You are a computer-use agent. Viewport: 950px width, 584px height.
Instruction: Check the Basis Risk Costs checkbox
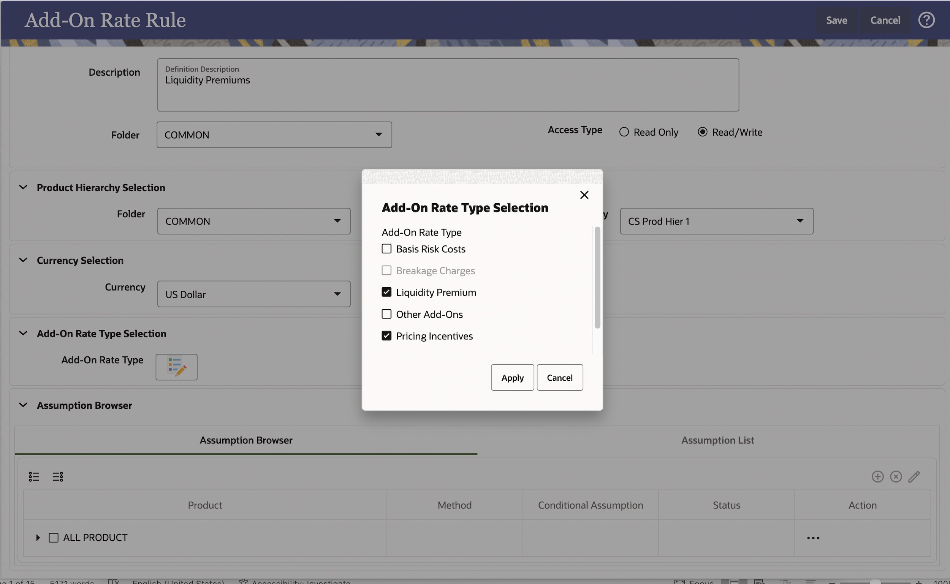[386, 249]
